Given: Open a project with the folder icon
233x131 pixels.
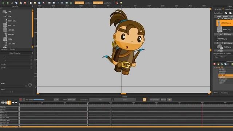Looking at the screenshot, I should (35, 3).
